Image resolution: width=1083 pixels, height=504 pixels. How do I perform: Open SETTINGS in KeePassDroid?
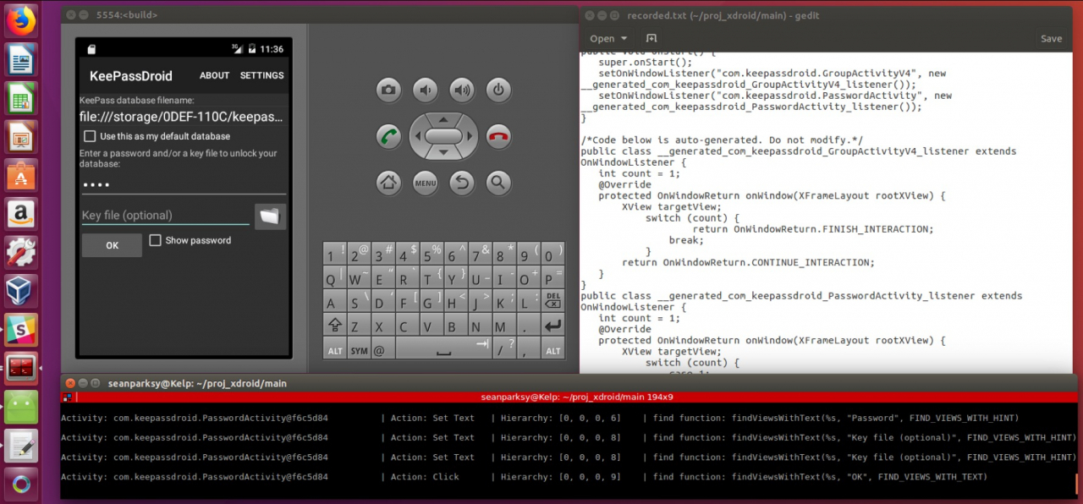click(x=262, y=75)
